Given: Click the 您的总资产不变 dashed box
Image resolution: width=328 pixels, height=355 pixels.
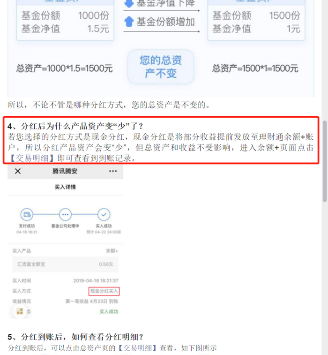Looking at the screenshot, I should 161,67.
